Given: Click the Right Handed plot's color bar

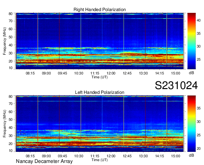Looking at the screenshot, I should pos(191,41).
